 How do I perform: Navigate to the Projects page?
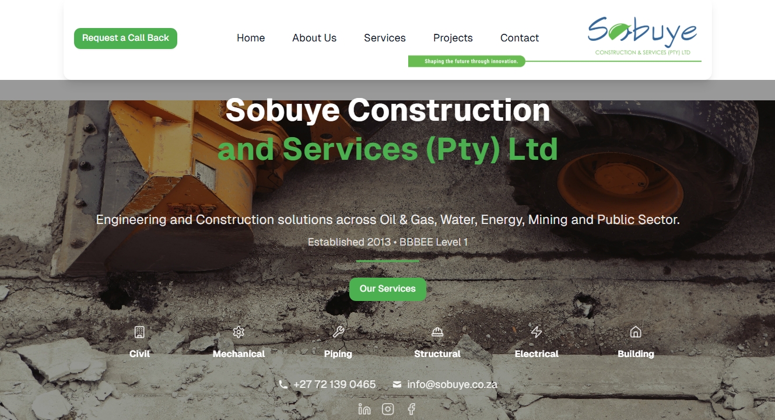tap(453, 38)
